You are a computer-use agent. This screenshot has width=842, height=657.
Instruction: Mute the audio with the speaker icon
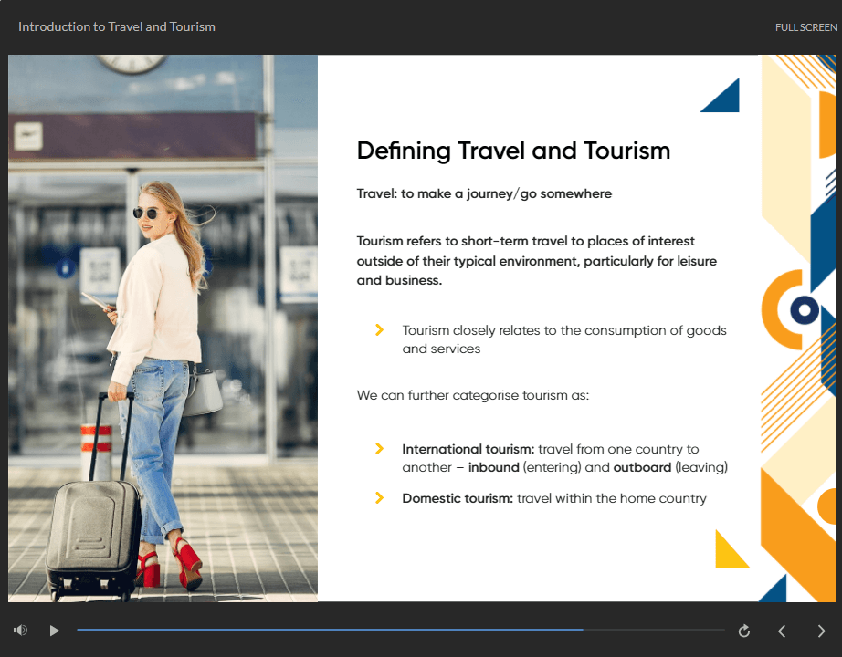pos(20,631)
